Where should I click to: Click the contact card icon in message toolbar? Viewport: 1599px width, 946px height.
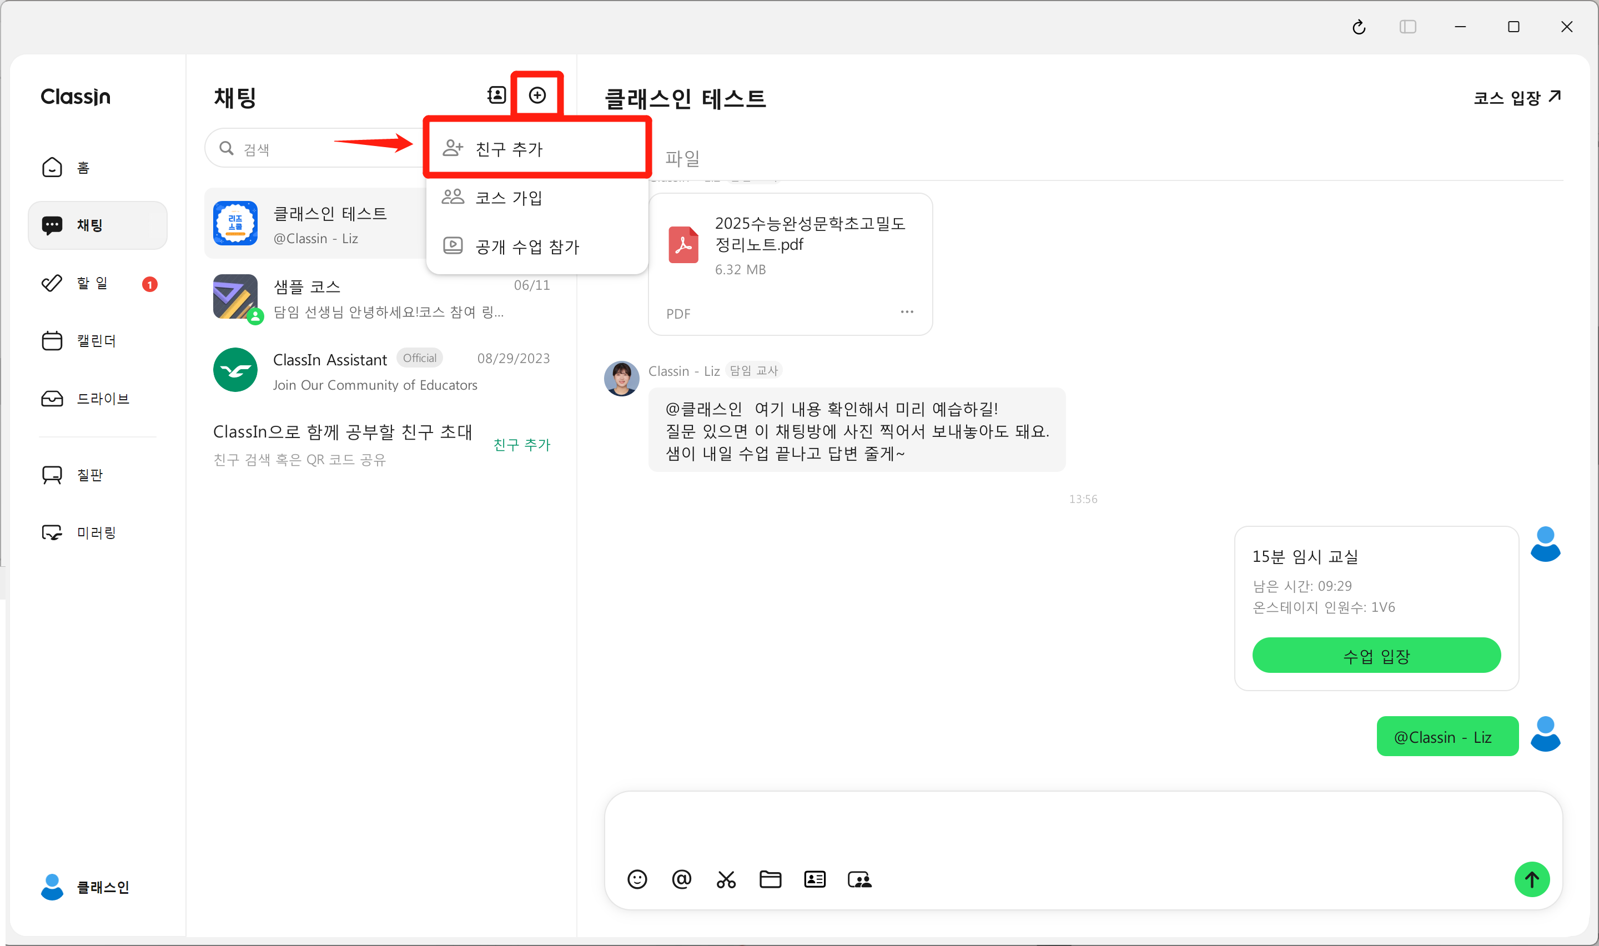tap(815, 880)
